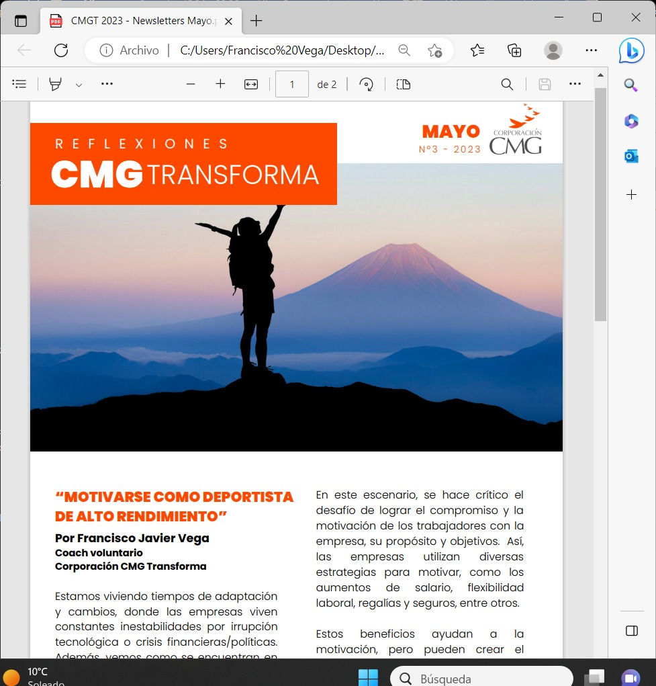Click the taskbar Búsqueda search box
Screen dimensions: 656x686
point(481,677)
